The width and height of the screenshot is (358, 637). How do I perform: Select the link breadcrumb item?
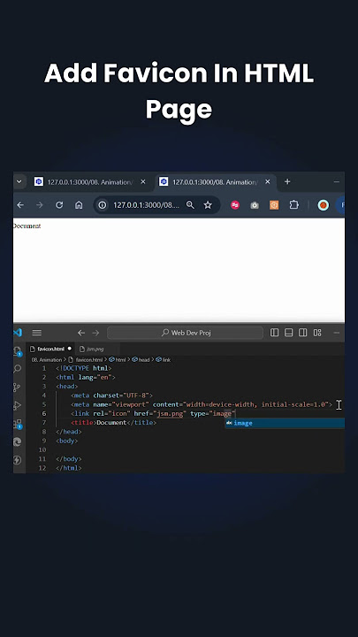click(164, 359)
